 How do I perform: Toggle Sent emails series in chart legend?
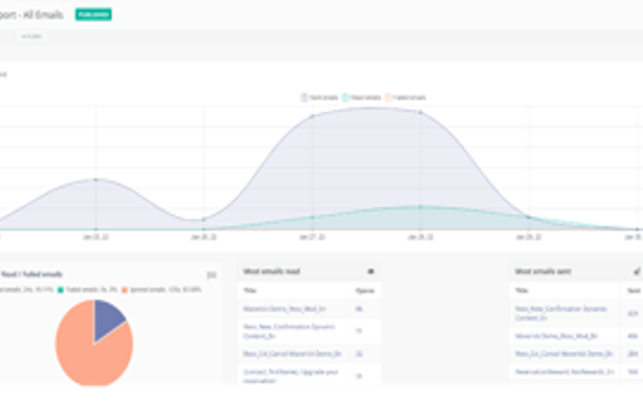319,97
